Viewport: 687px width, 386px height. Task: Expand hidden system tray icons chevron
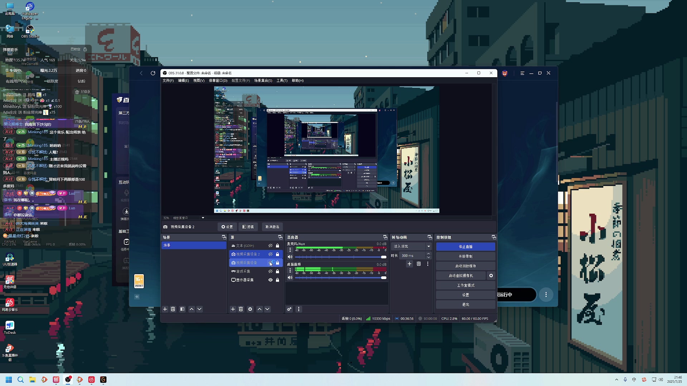[617, 380]
